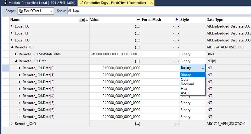
Task: Collapse Remote_IO:I.Data array
Action: (x=16, y=61)
